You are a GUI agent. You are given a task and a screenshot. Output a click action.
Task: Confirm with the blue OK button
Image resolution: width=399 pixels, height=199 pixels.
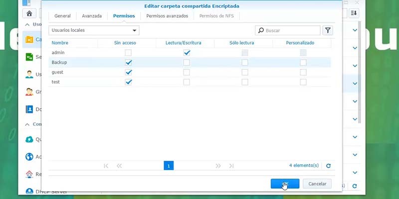pyautogui.click(x=285, y=184)
